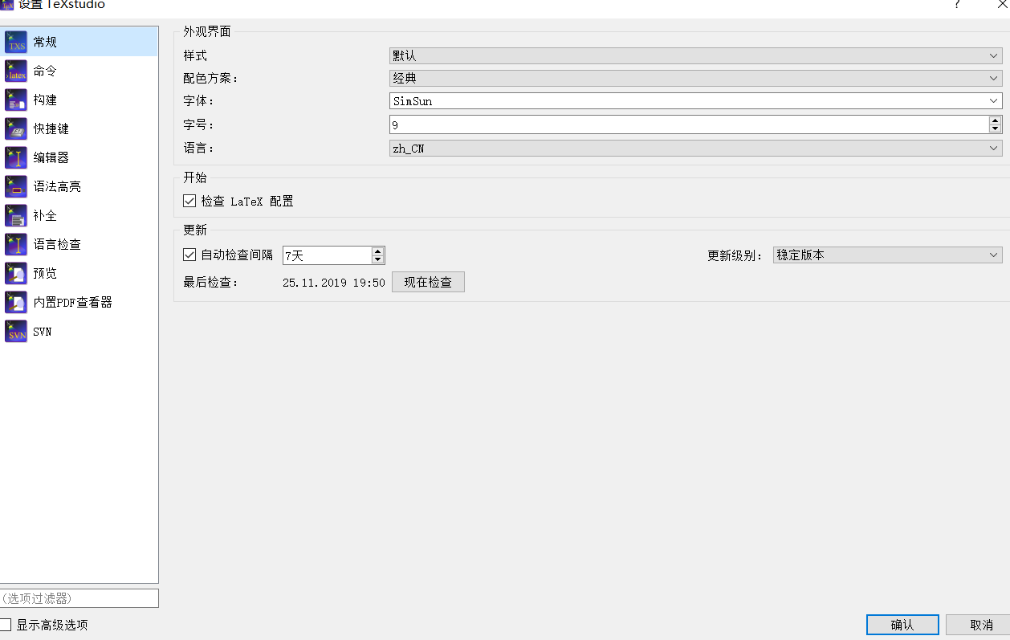Click the 字号 value field showing 9
The height and width of the screenshot is (640, 1010).
pos(689,124)
